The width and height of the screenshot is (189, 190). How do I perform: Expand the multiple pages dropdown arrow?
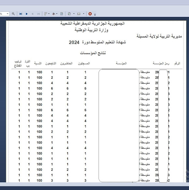49,14
